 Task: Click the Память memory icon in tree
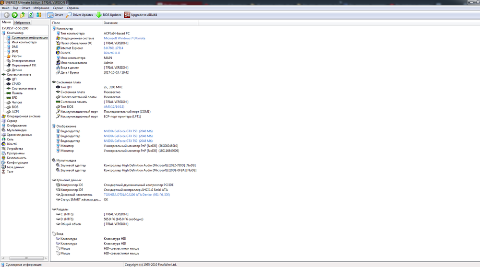point(9,93)
